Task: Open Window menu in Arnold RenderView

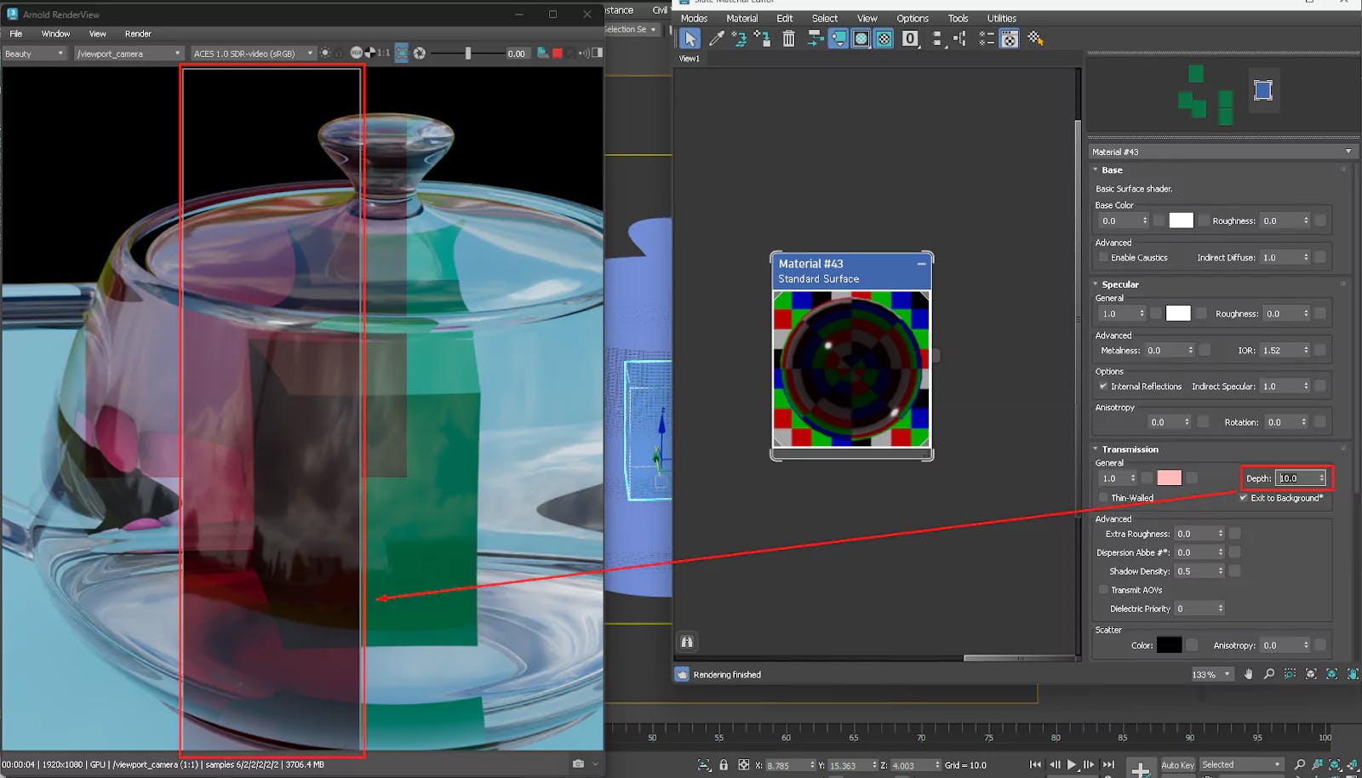Action: (x=55, y=34)
